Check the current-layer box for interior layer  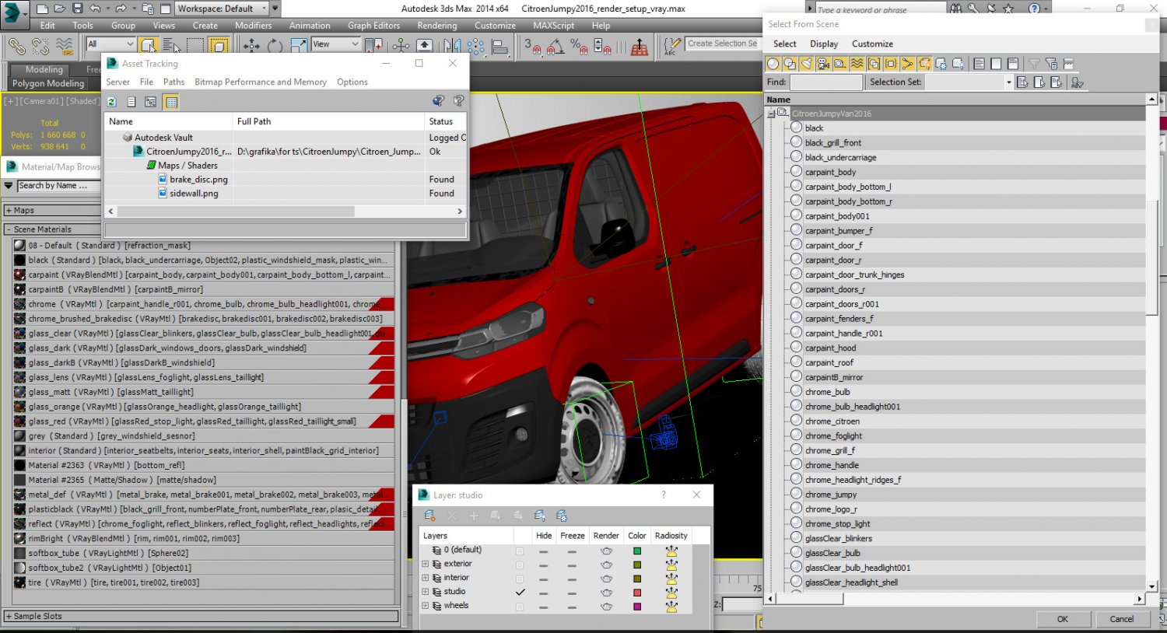(520, 578)
